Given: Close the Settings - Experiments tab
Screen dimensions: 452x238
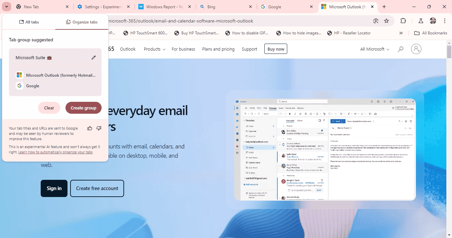Looking at the screenshot, I should click(128, 7).
